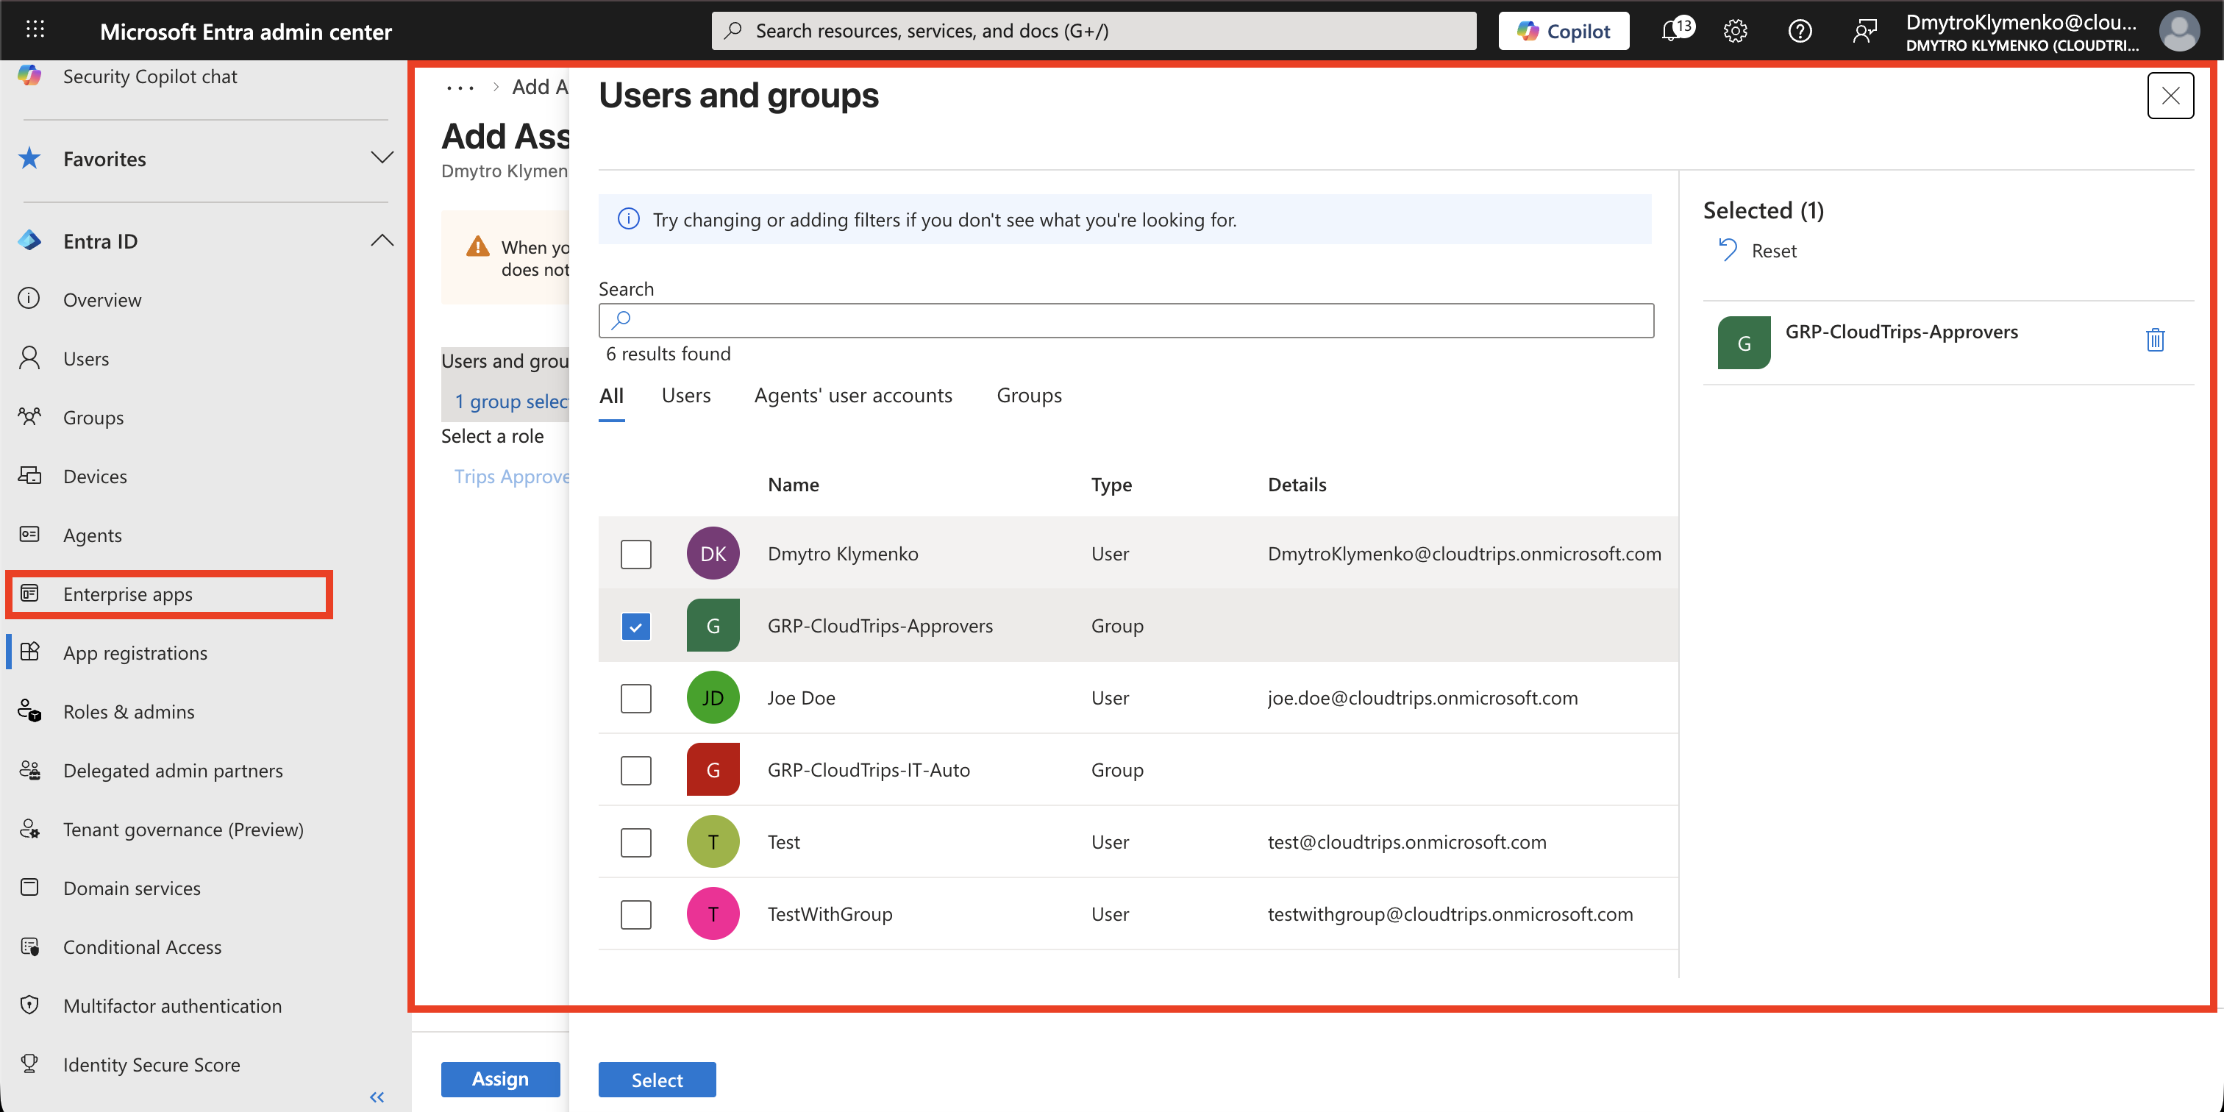This screenshot has height=1112, width=2224.
Task: Click the Domain services sidebar icon
Action: (x=29, y=887)
